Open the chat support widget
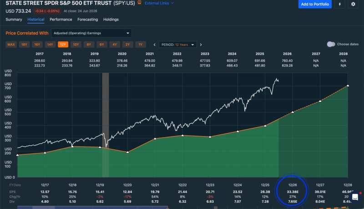The image size is (364, 209). (355, 197)
